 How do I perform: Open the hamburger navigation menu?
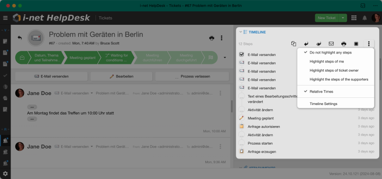click(5, 18)
